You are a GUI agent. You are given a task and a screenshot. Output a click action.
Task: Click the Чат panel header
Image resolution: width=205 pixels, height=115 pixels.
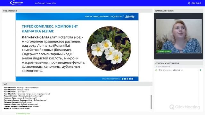[77, 84]
